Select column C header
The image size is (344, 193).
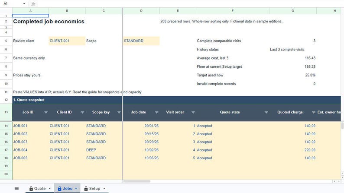point(104,11)
